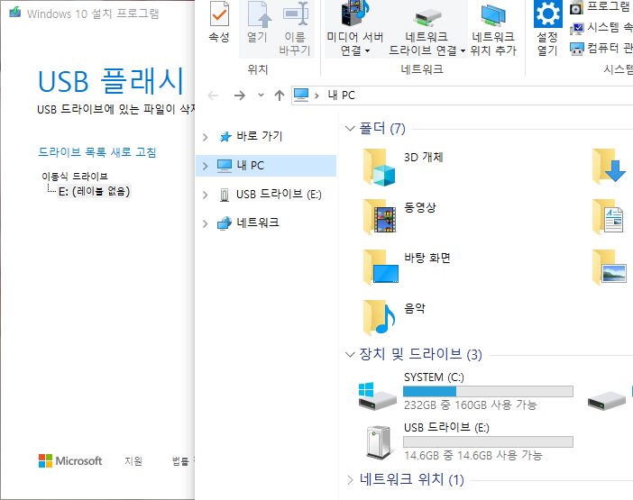Select E: (레이블 없음) in setup drive list

tap(94, 191)
